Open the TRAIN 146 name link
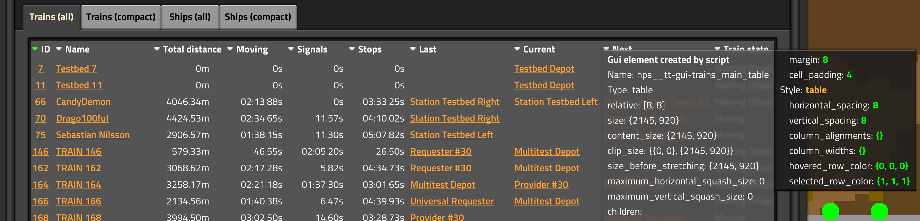This screenshot has height=221, width=920. point(79,152)
